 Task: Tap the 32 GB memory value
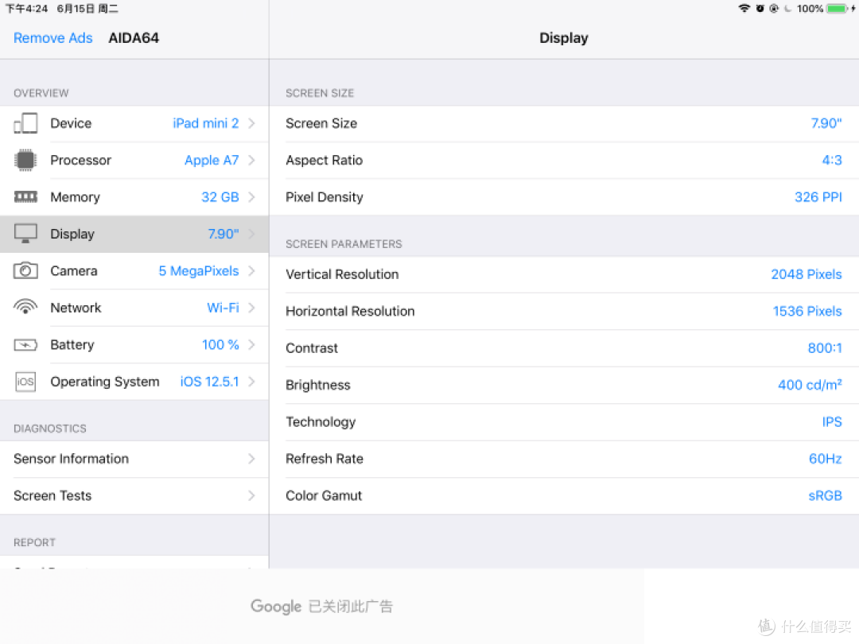pyautogui.click(x=220, y=197)
